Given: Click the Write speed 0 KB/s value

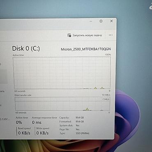Looking at the screenshot, I should pyautogui.click(x=42, y=133).
